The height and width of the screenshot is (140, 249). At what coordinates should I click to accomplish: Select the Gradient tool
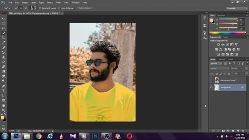click(x=4, y=71)
